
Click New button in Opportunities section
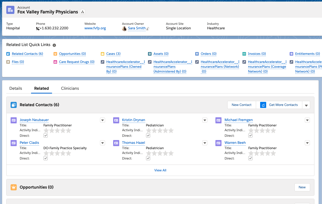[x=302, y=187]
